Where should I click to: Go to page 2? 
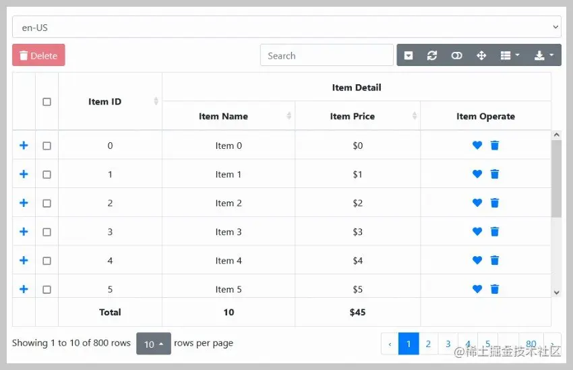[x=428, y=344]
